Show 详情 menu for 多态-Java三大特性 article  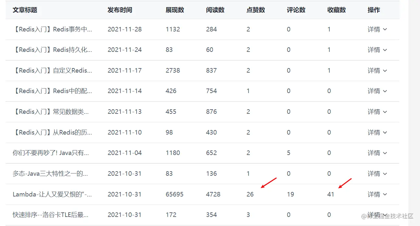[377, 173]
